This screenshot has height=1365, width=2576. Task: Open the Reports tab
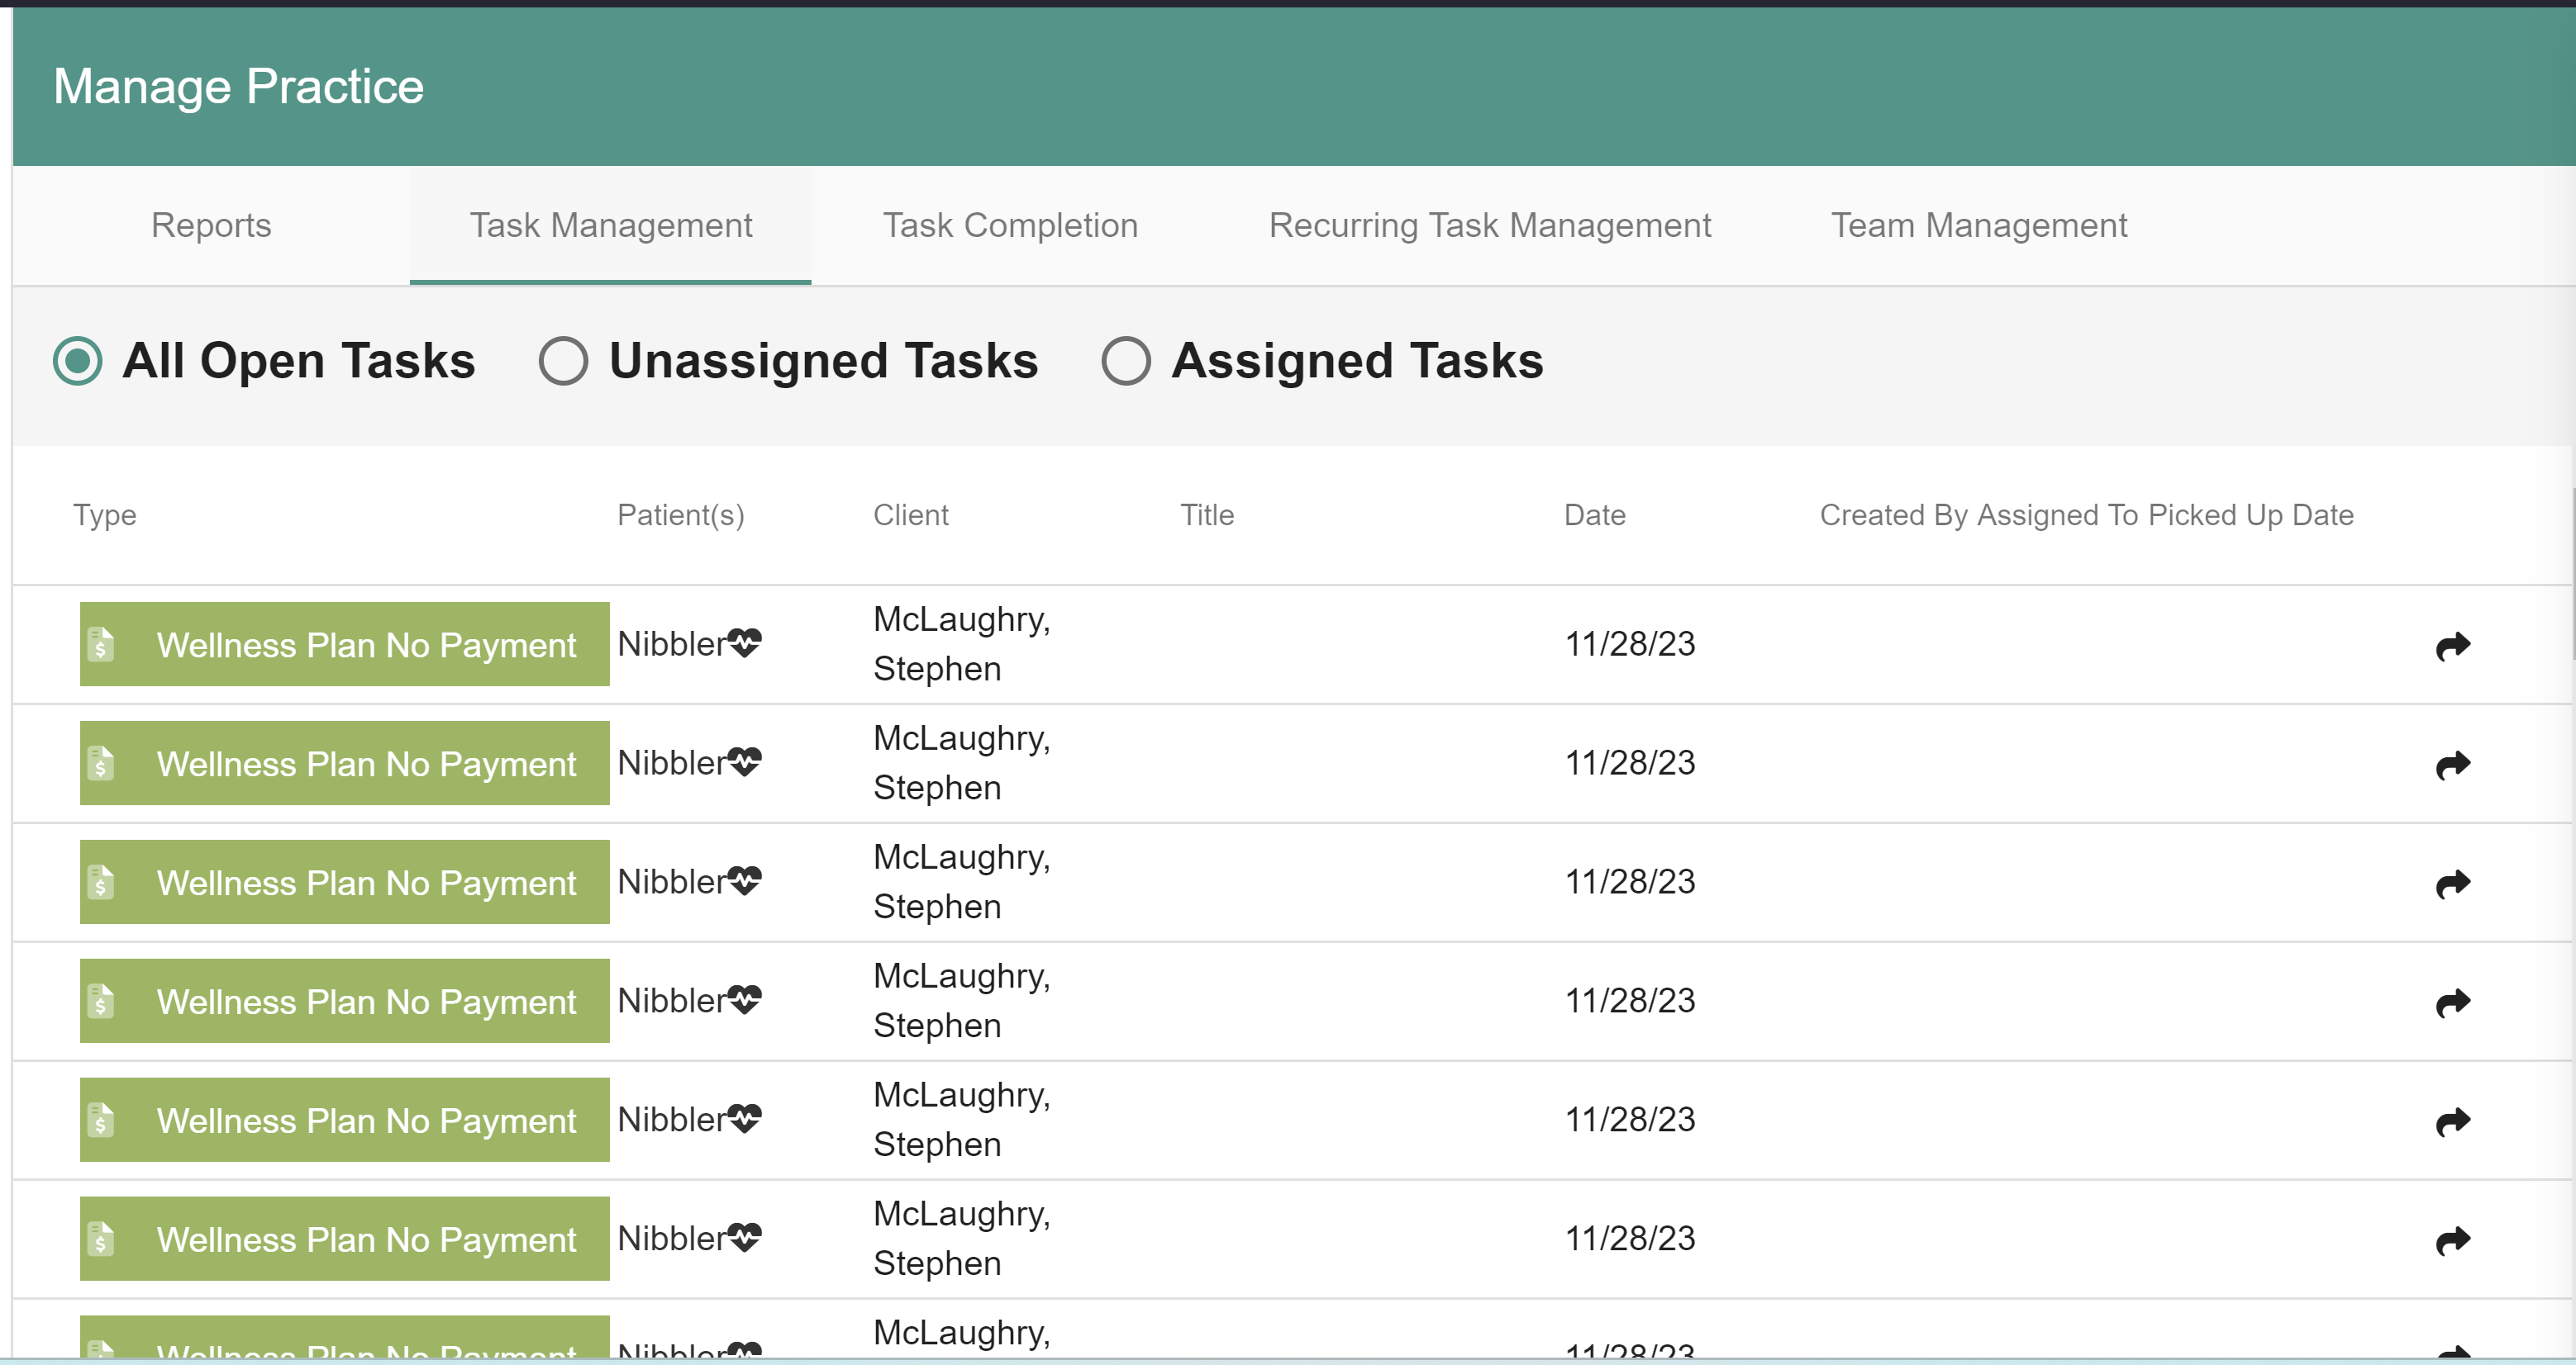211,225
